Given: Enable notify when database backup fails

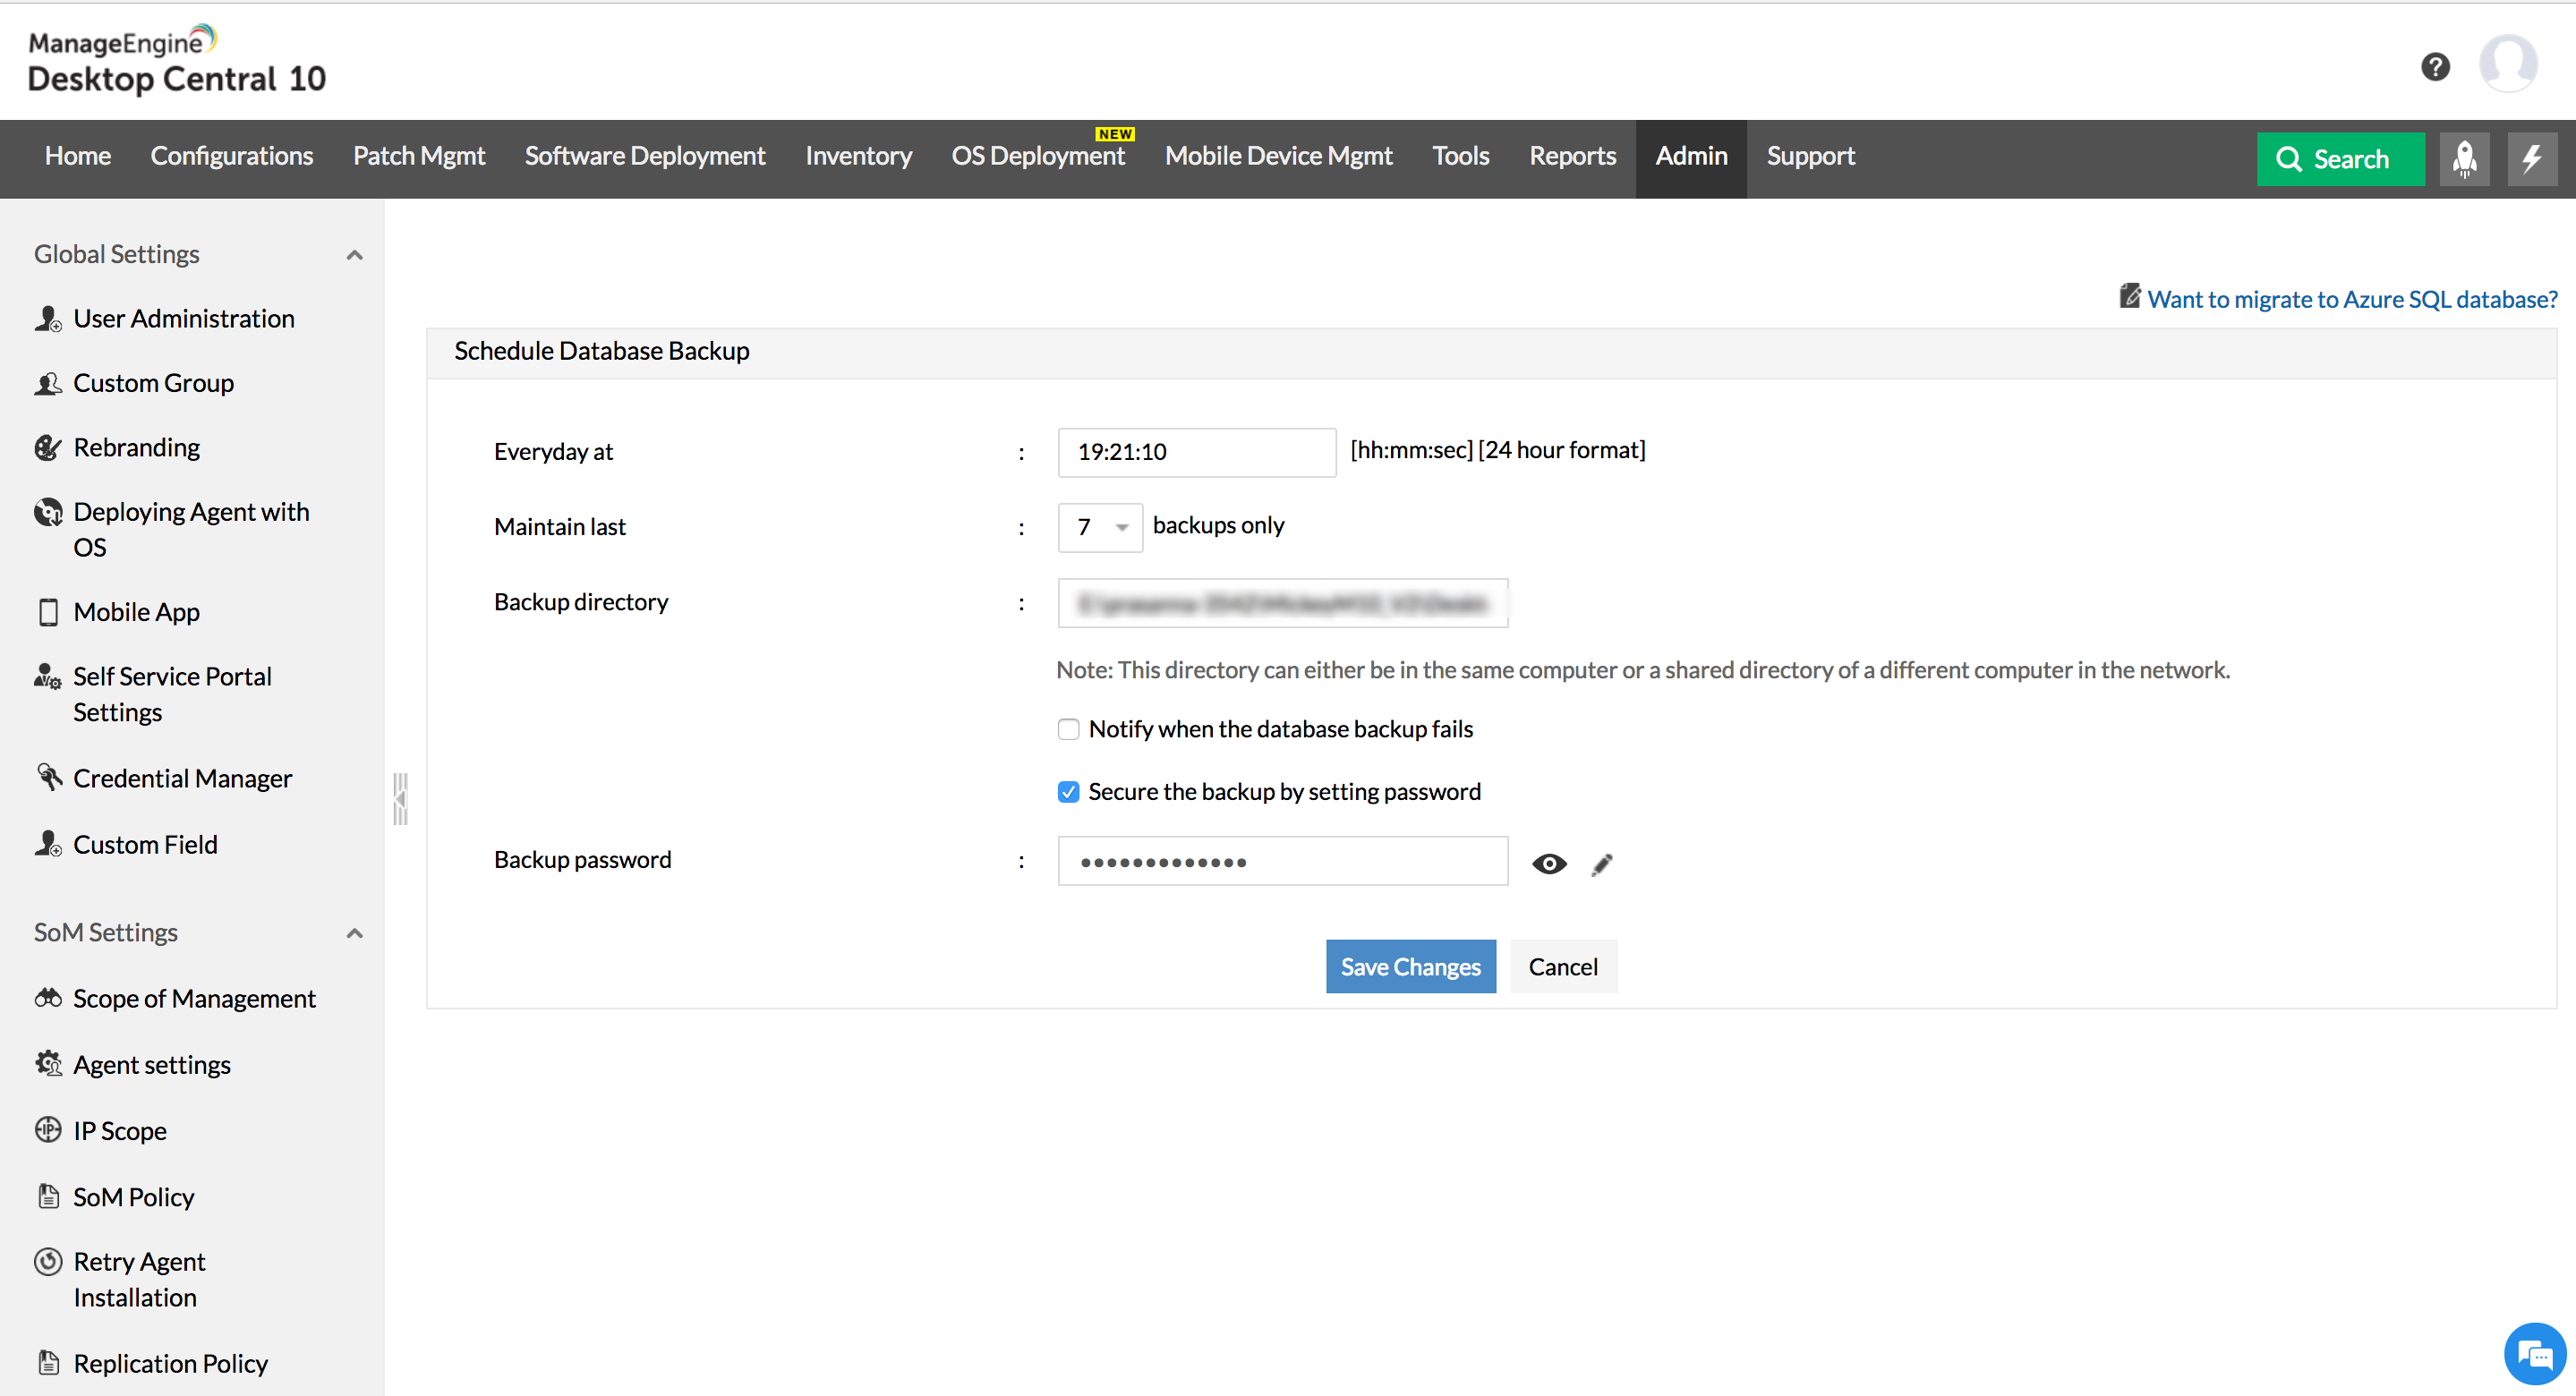Looking at the screenshot, I should [x=1068, y=729].
